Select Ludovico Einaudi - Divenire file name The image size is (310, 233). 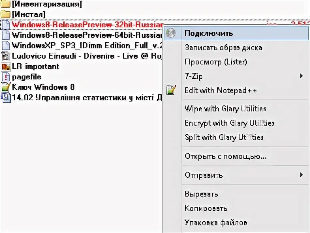[87, 56]
